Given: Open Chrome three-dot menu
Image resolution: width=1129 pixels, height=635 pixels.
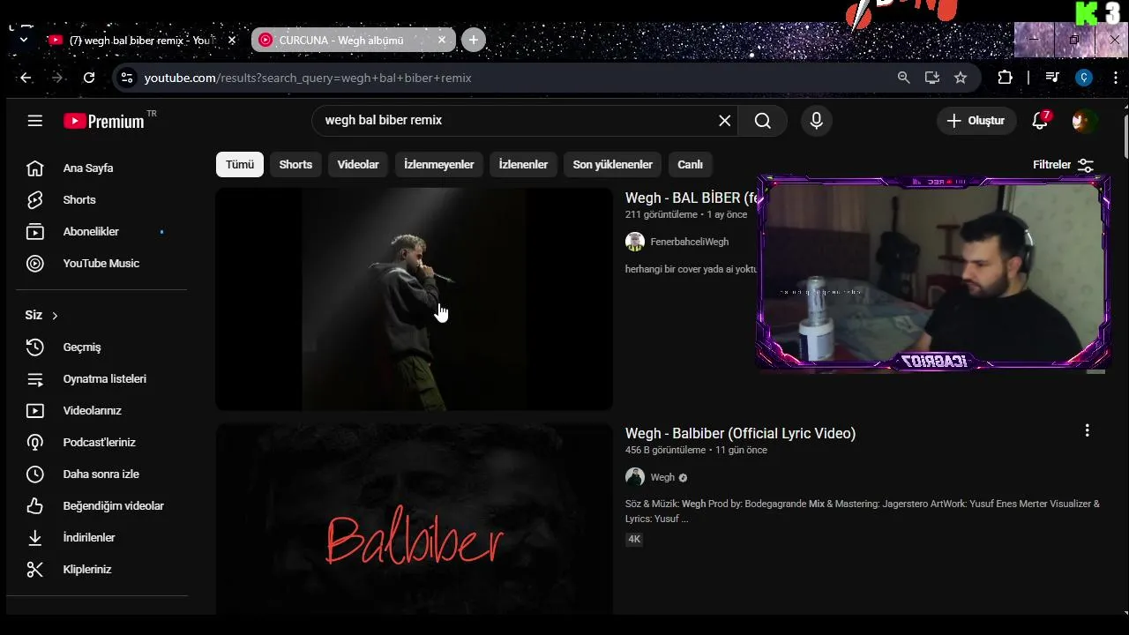Looking at the screenshot, I should (x=1116, y=78).
